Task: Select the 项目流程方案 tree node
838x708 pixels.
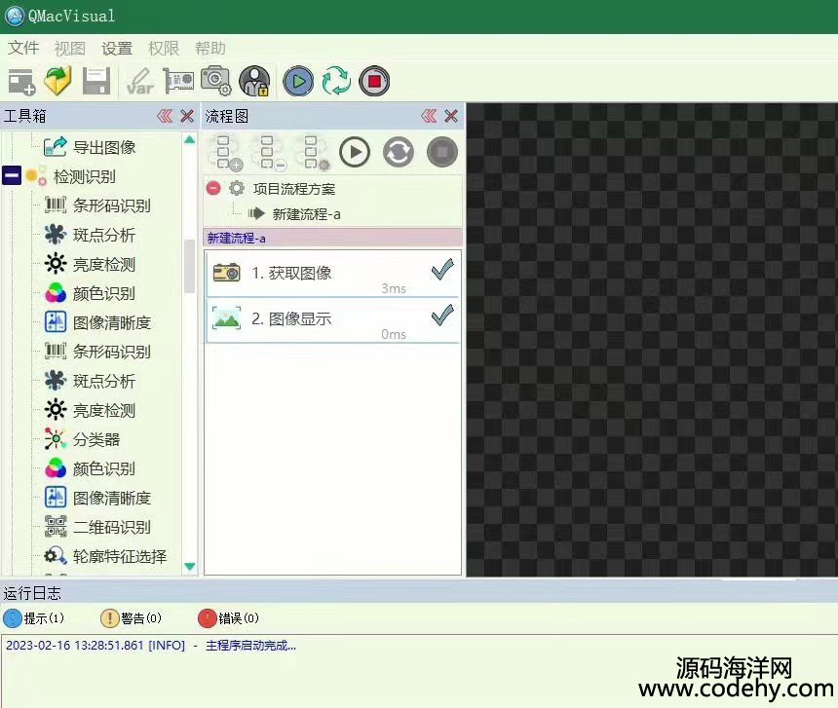Action: [x=294, y=189]
